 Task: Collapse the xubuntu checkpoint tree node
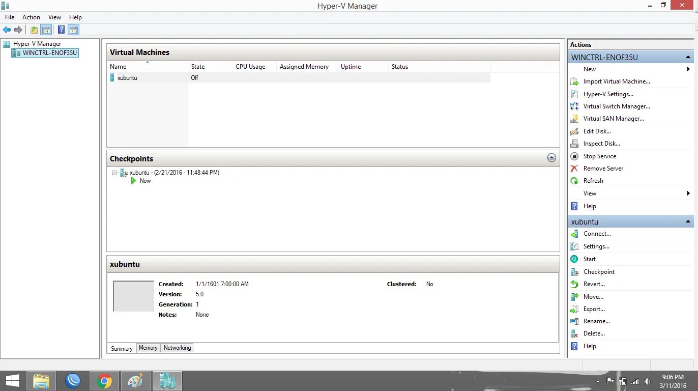pos(114,173)
